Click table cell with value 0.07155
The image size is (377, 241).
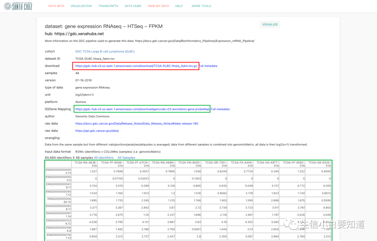pyautogui.click(x=111, y=178)
